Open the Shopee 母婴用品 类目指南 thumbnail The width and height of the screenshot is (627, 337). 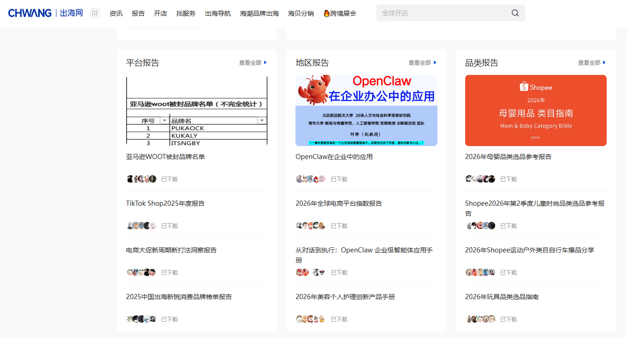pos(535,110)
